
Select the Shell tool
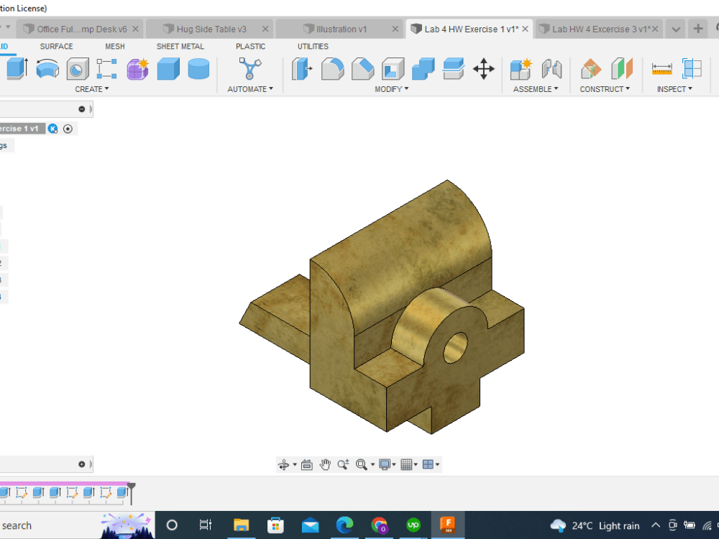(393, 69)
